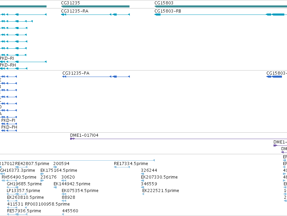Click the PKD-RH transcript label
Screen dimensions: 287x216
coord(8,65)
